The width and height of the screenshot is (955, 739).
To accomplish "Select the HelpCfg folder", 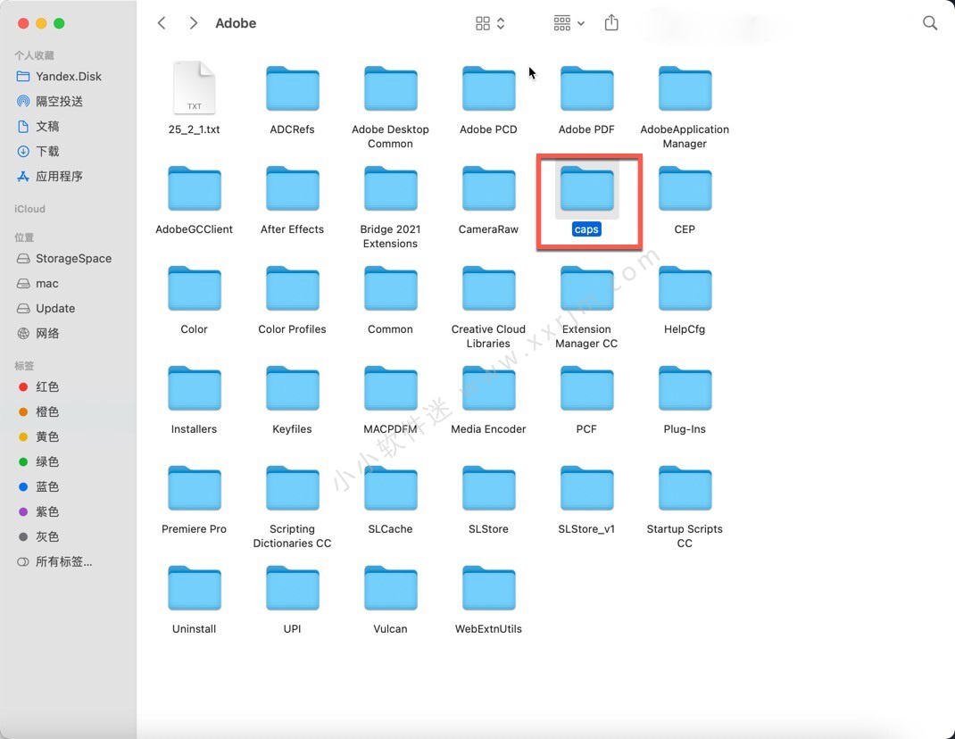I will (x=685, y=288).
